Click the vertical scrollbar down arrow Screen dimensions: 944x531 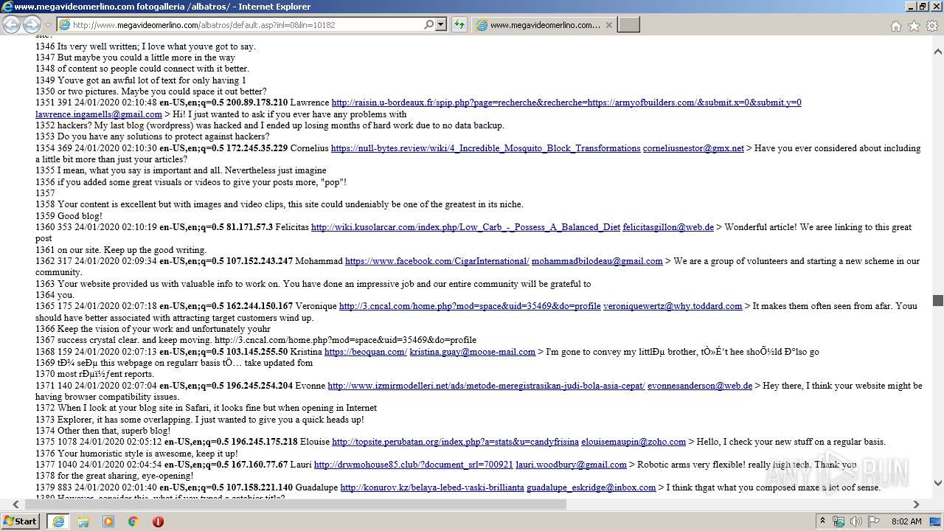point(938,483)
